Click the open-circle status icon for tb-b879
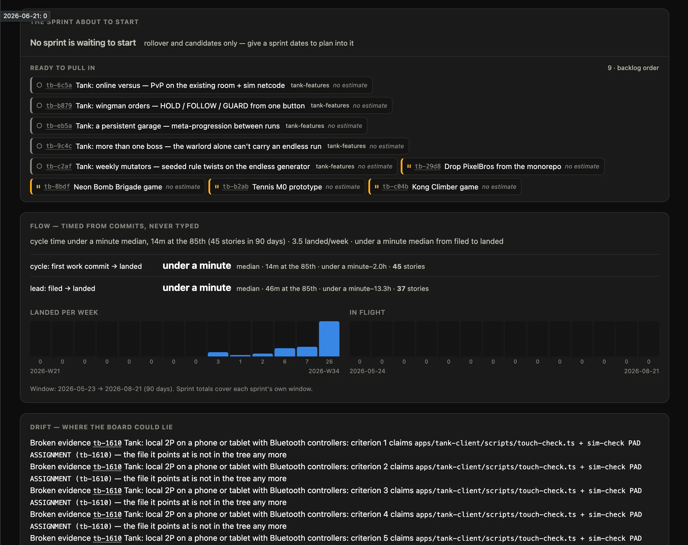Screen dimensions: 688x545 [39, 105]
